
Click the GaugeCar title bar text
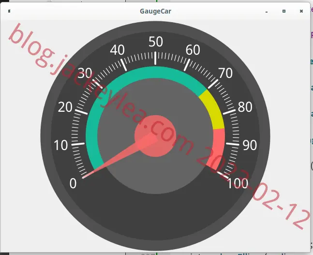click(x=155, y=11)
